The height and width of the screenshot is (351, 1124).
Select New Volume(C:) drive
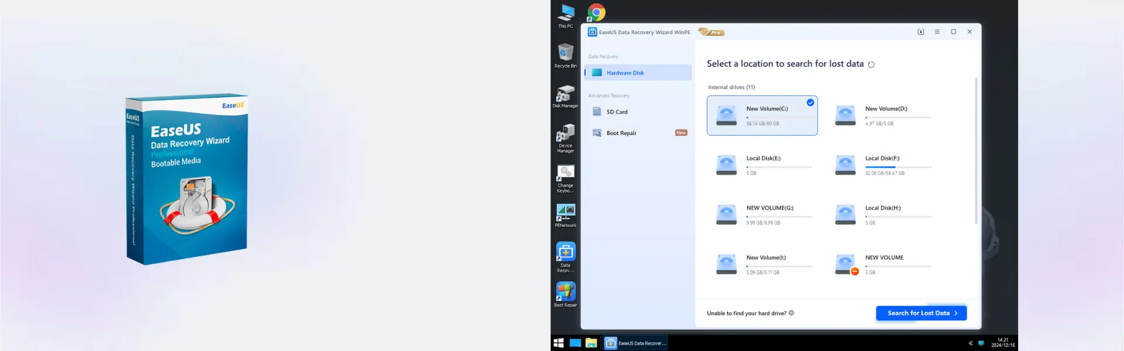coord(762,115)
